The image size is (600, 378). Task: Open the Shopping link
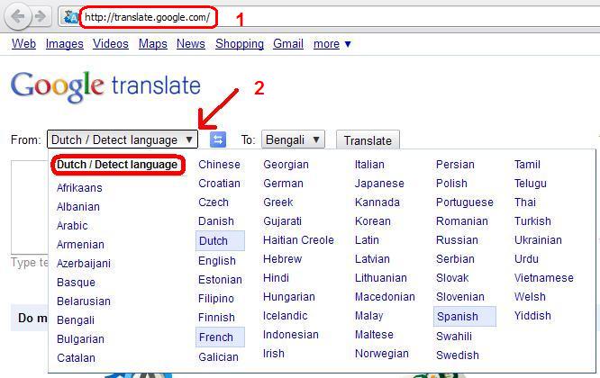(240, 44)
